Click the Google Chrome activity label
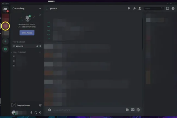Image resolution: width=177 pixels, height=118 pixels. point(23,105)
